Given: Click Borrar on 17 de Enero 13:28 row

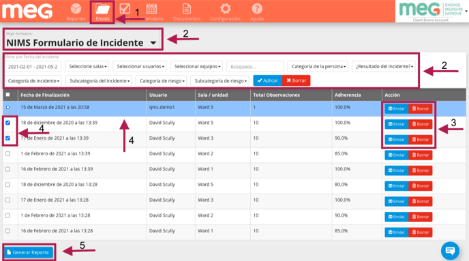Looking at the screenshot, I should pyautogui.click(x=420, y=201).
